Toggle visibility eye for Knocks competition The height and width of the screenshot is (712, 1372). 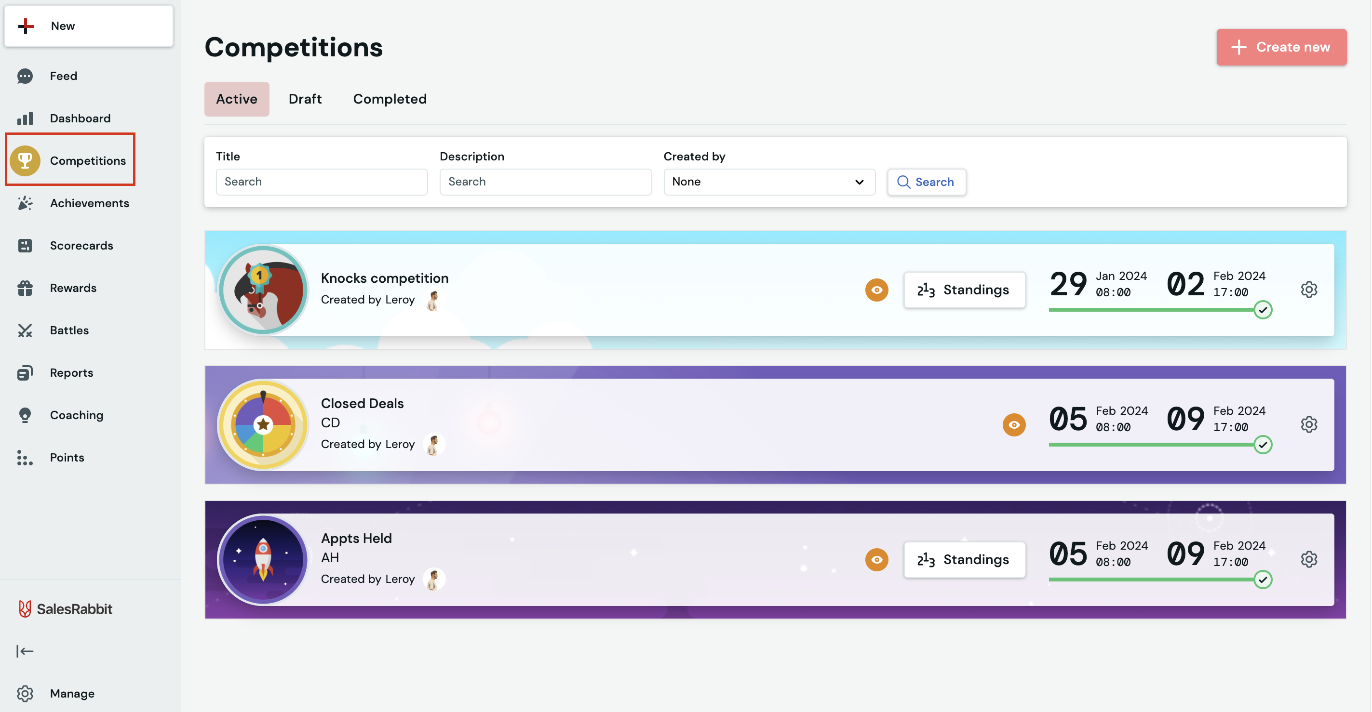[x=877, y=290]
